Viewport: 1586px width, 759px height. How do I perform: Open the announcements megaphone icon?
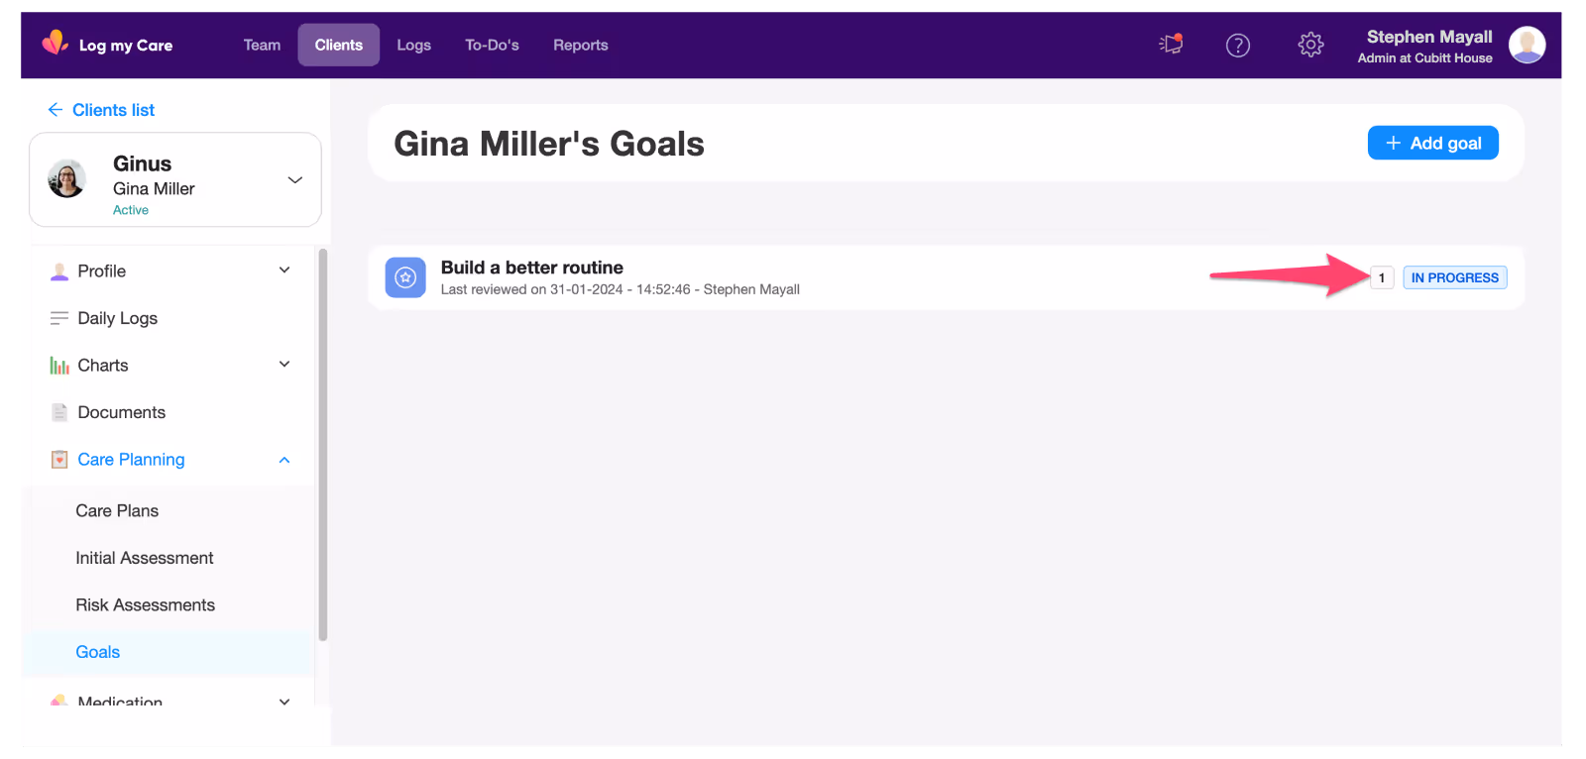[x=1171, y=45]
